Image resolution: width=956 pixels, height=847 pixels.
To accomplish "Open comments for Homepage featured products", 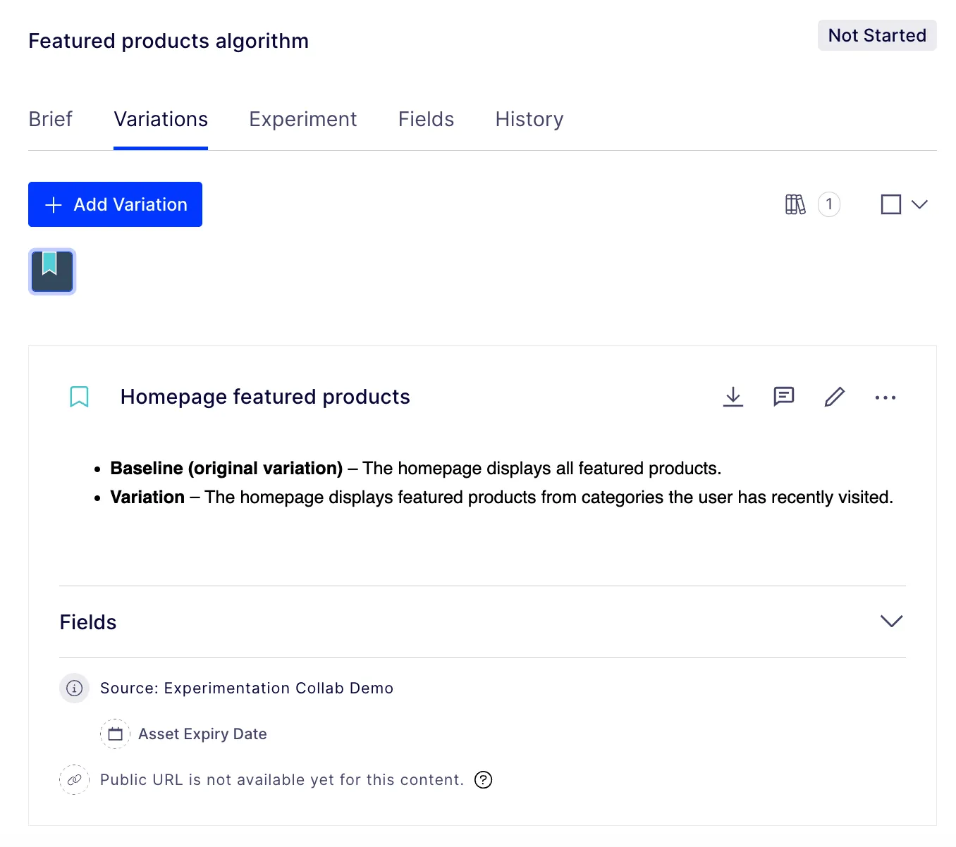I will (784, 397).
